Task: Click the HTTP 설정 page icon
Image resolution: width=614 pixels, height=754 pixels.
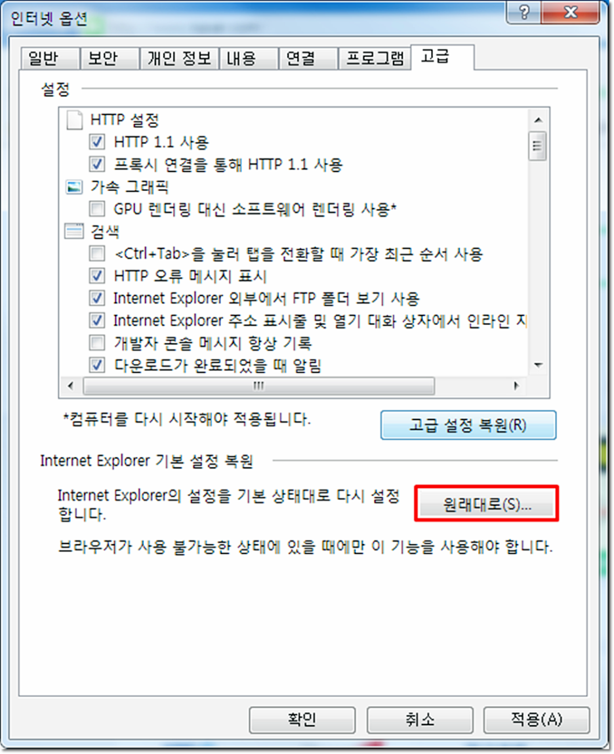Action: coord(74,120)
